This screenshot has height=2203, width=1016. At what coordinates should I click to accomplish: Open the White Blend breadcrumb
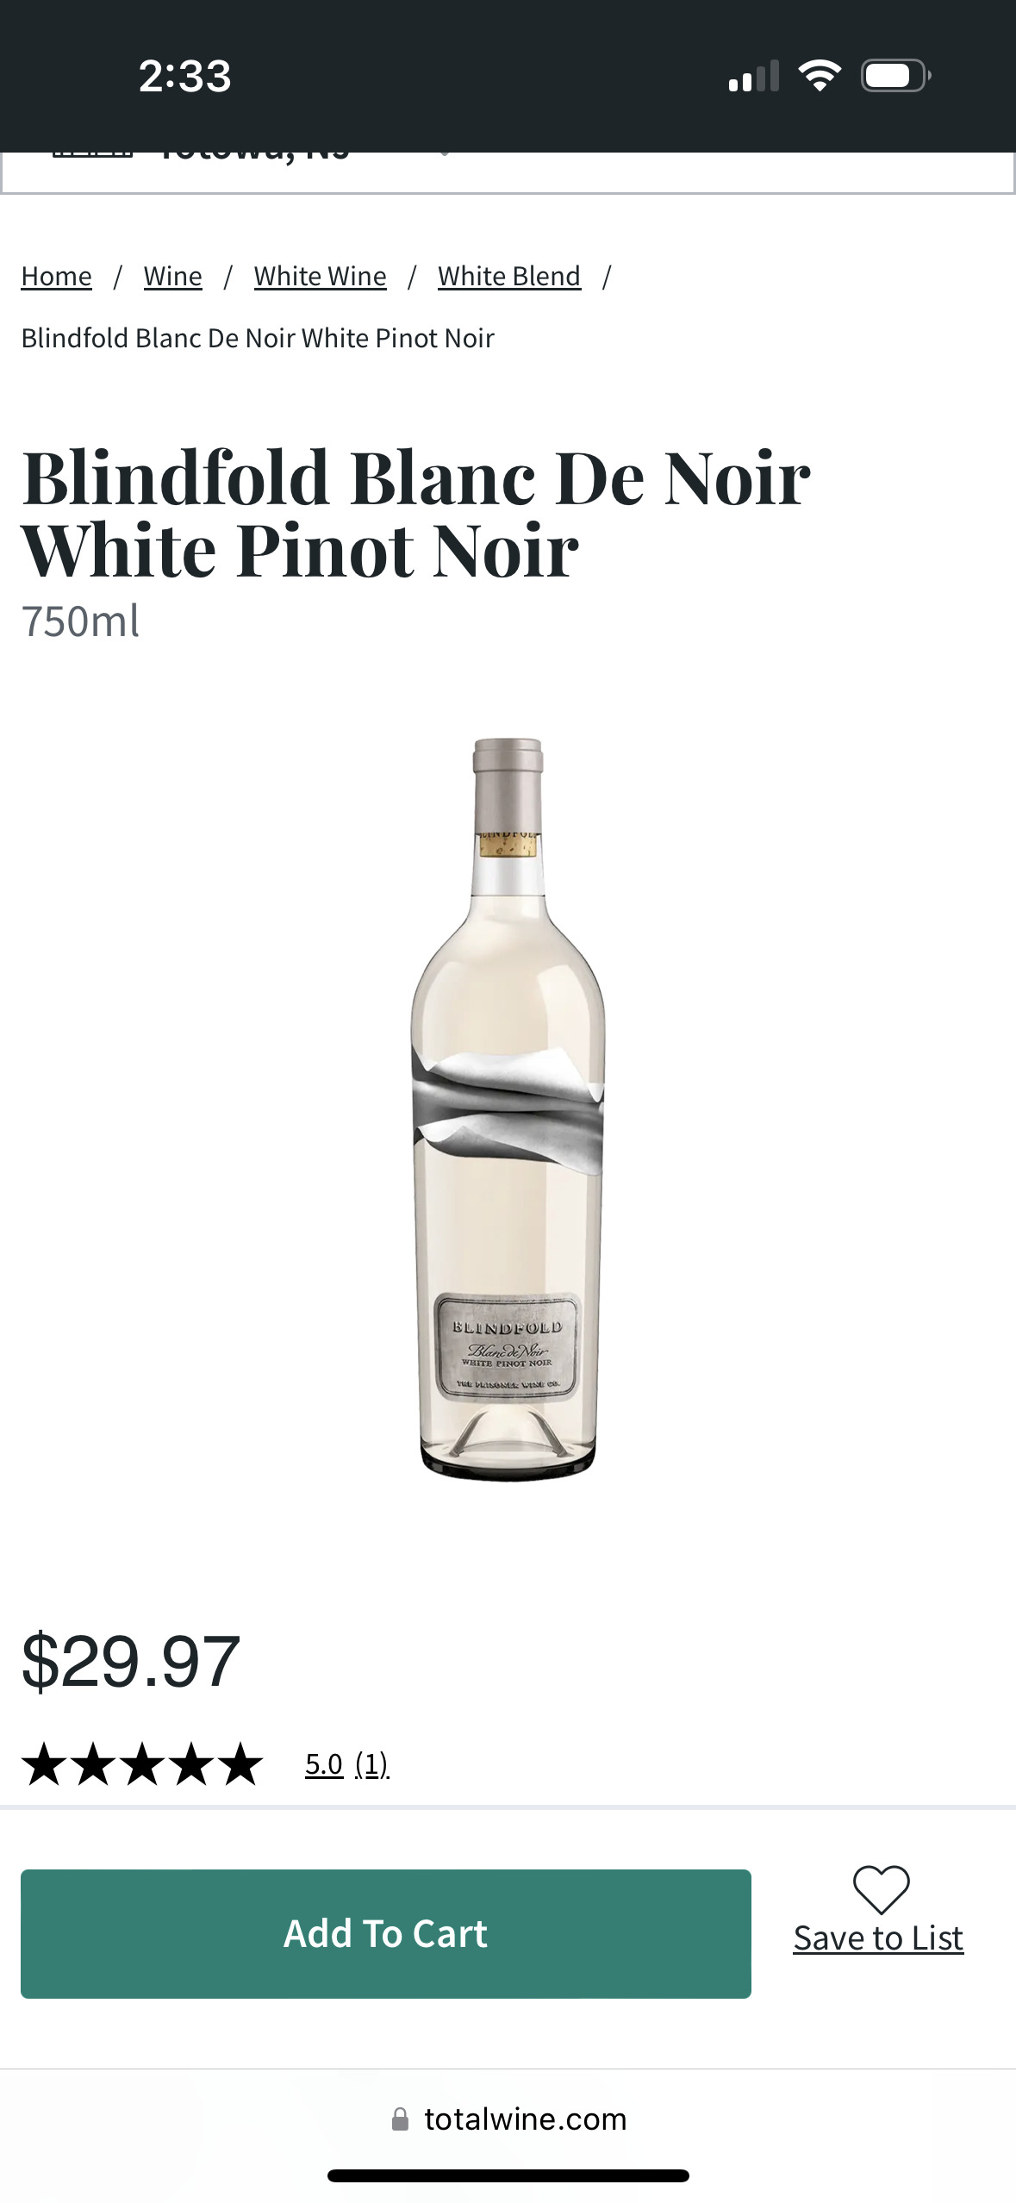point(509,276)
